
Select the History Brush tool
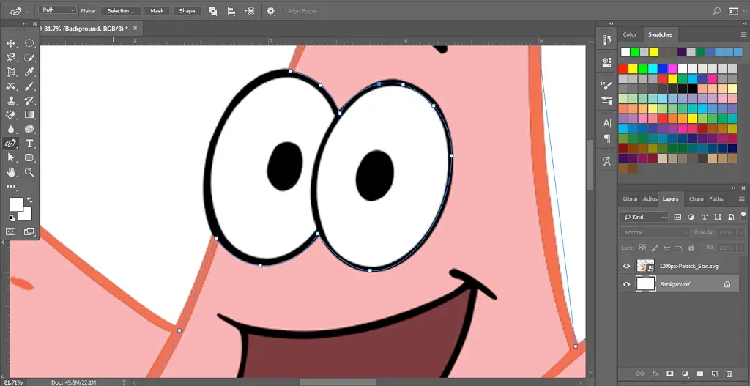[x=29, y=101]
